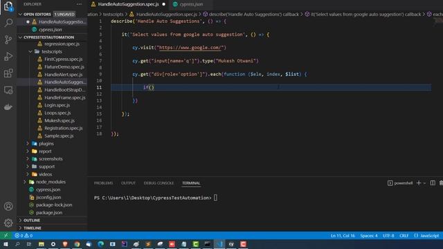Open the Run and Debug view
The image size is (443, 249).
pos(8,57)
